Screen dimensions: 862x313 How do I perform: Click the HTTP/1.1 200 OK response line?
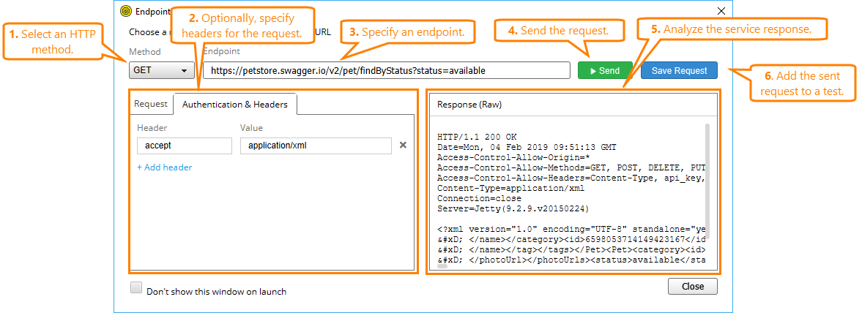tap(478, 137)
